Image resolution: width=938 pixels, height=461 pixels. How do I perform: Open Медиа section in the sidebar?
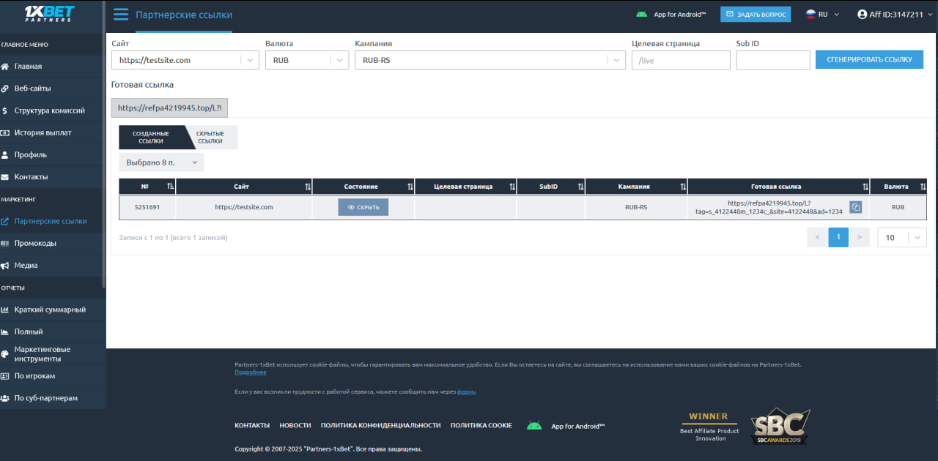pos(26,265)
